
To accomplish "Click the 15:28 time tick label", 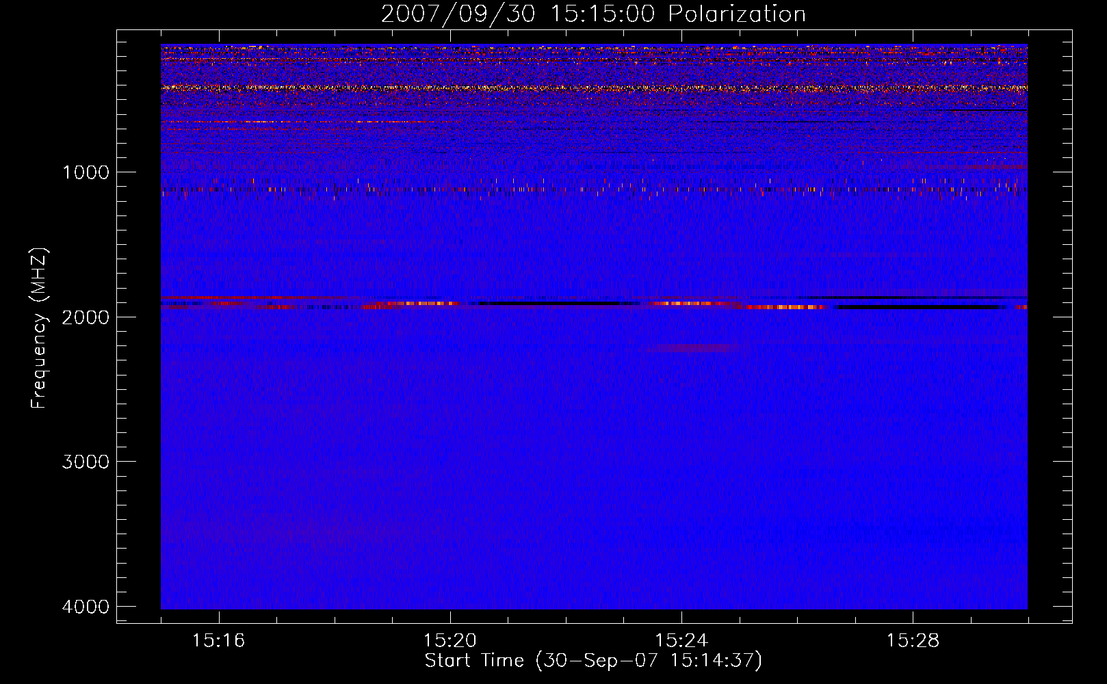I will pos(913,641).
